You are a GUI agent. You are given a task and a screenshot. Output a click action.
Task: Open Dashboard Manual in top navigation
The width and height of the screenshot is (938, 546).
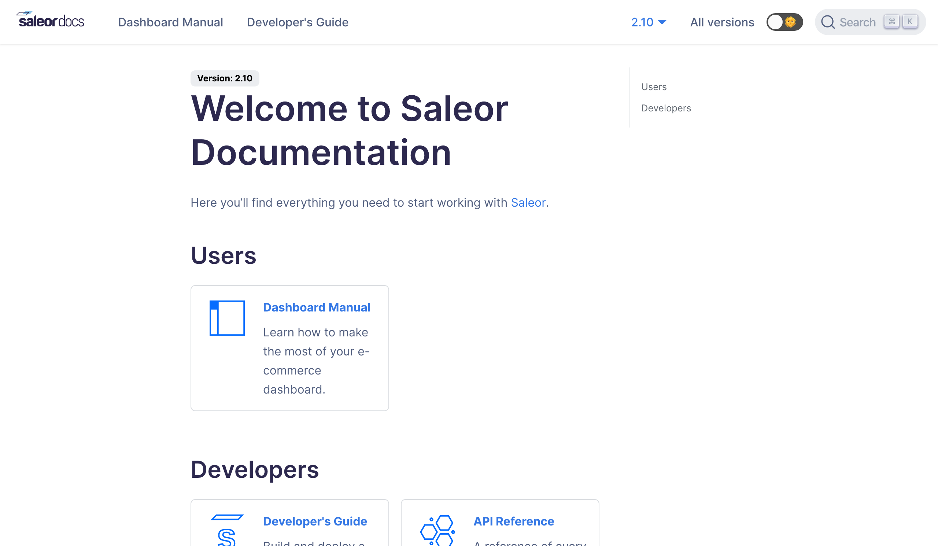pyautogui.click(x=170, y=22)
